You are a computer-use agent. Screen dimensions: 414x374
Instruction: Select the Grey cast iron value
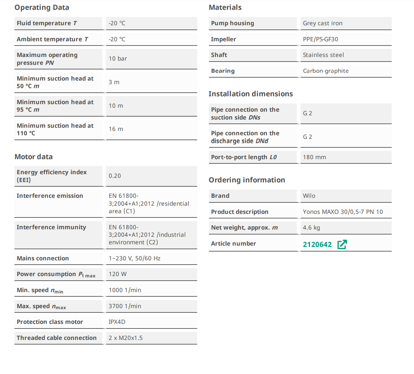[x=322, y=23]
